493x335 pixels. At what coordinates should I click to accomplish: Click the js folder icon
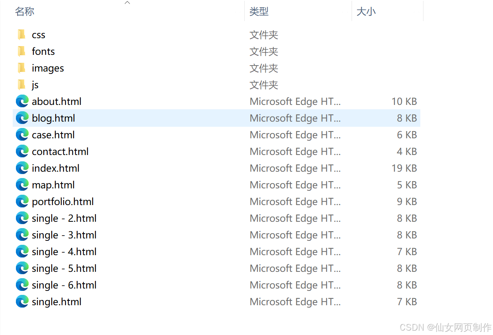(22, 85)
